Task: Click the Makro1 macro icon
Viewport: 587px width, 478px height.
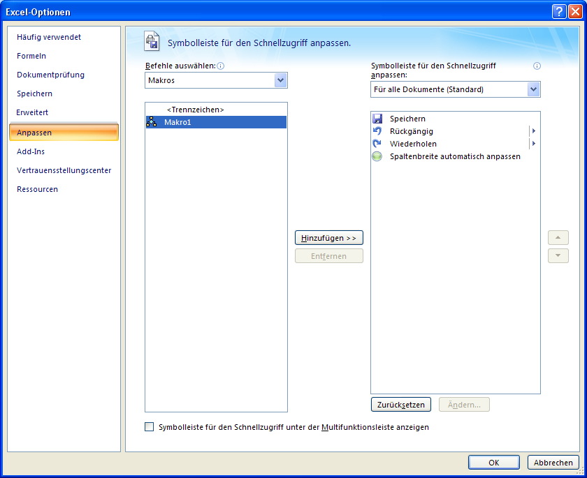Action: coord(152,122)
